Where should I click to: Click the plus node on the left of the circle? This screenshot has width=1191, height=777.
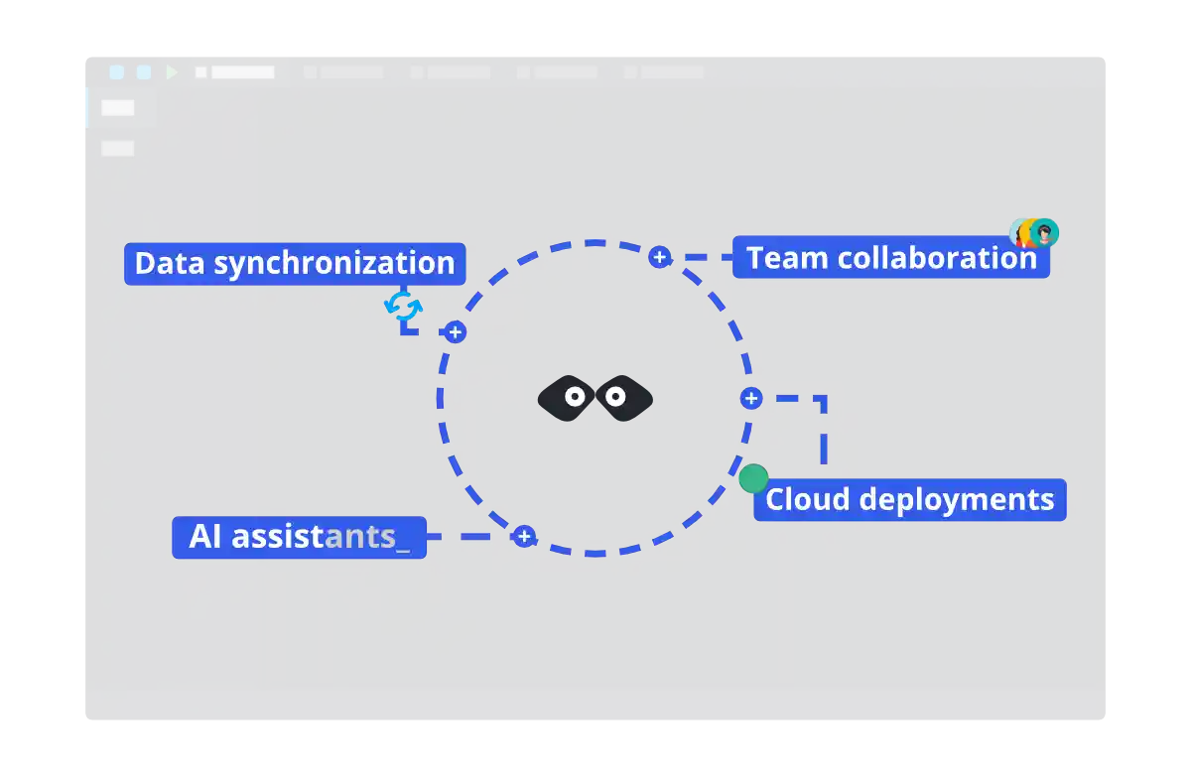click(x=455, y=332)
